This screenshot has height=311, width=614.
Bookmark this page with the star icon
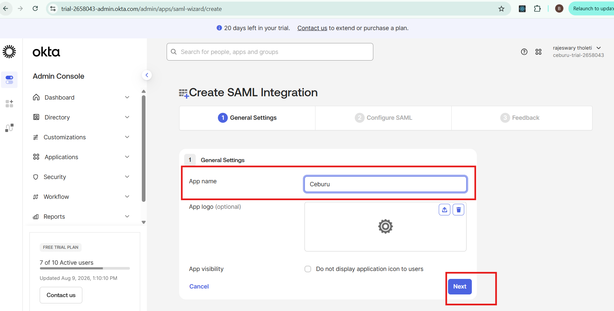(502, 9)
